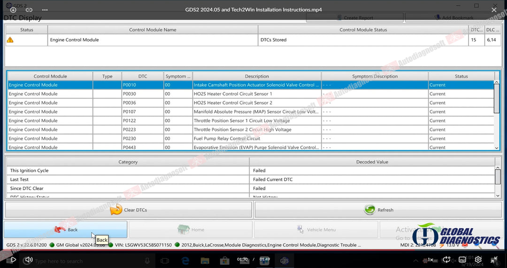Click the Create Report button
Viewport: 507px width, 268px height.
tap(355, 18)
